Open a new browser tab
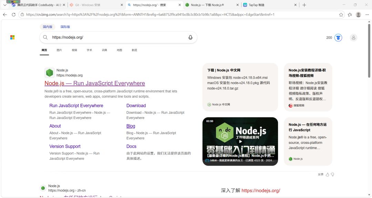 point(304,5)
